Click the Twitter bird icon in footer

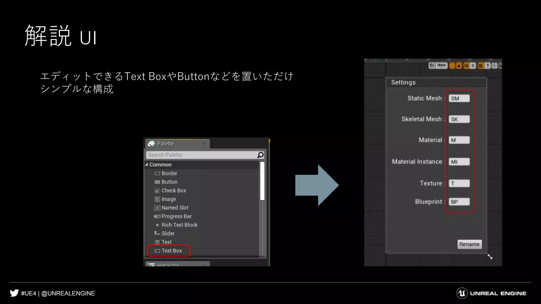pyautogui.click(x=14, y=293)
